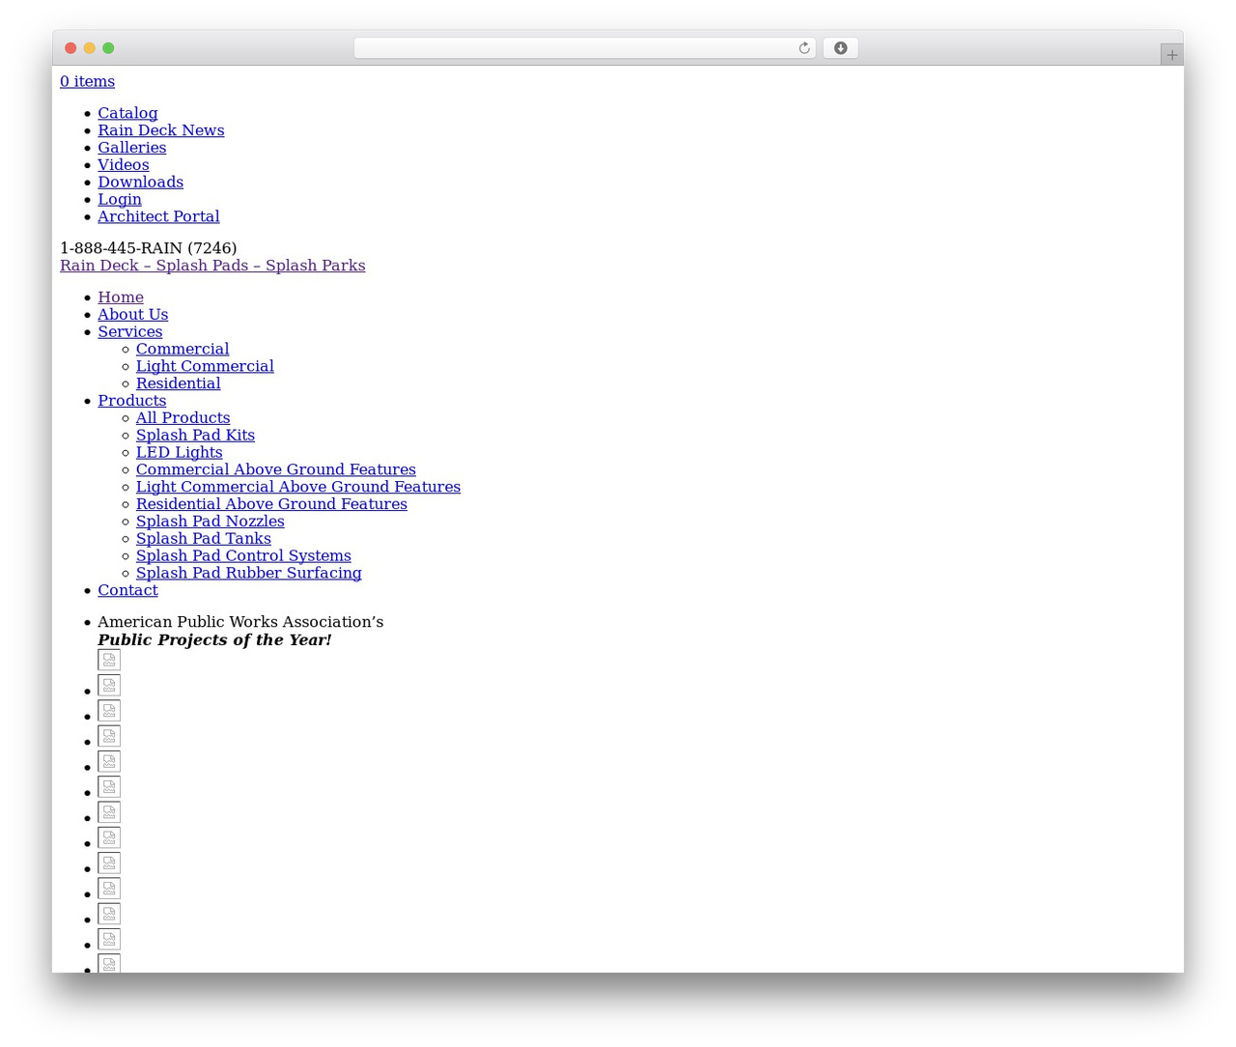Go to Rain Deck News
The image size is (1236, 1047).
(x=160, y=130)
